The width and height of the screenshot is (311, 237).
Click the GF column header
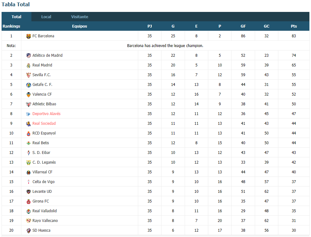click(243, 26)
